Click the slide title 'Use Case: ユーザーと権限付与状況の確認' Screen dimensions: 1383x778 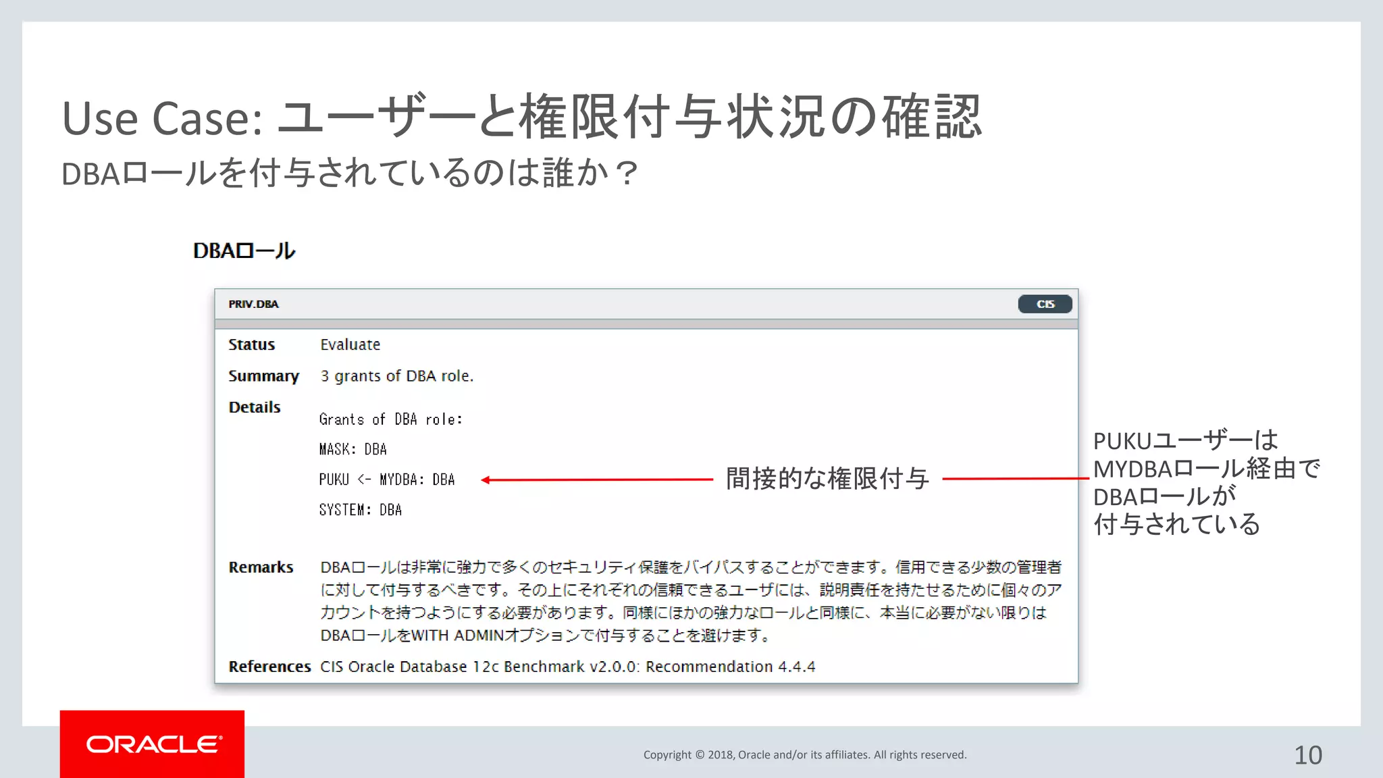521,117
